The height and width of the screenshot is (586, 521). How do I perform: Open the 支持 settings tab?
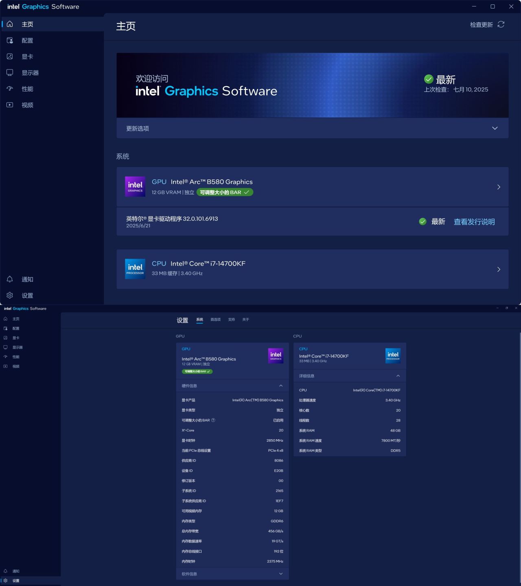click(x=231, y=320)
